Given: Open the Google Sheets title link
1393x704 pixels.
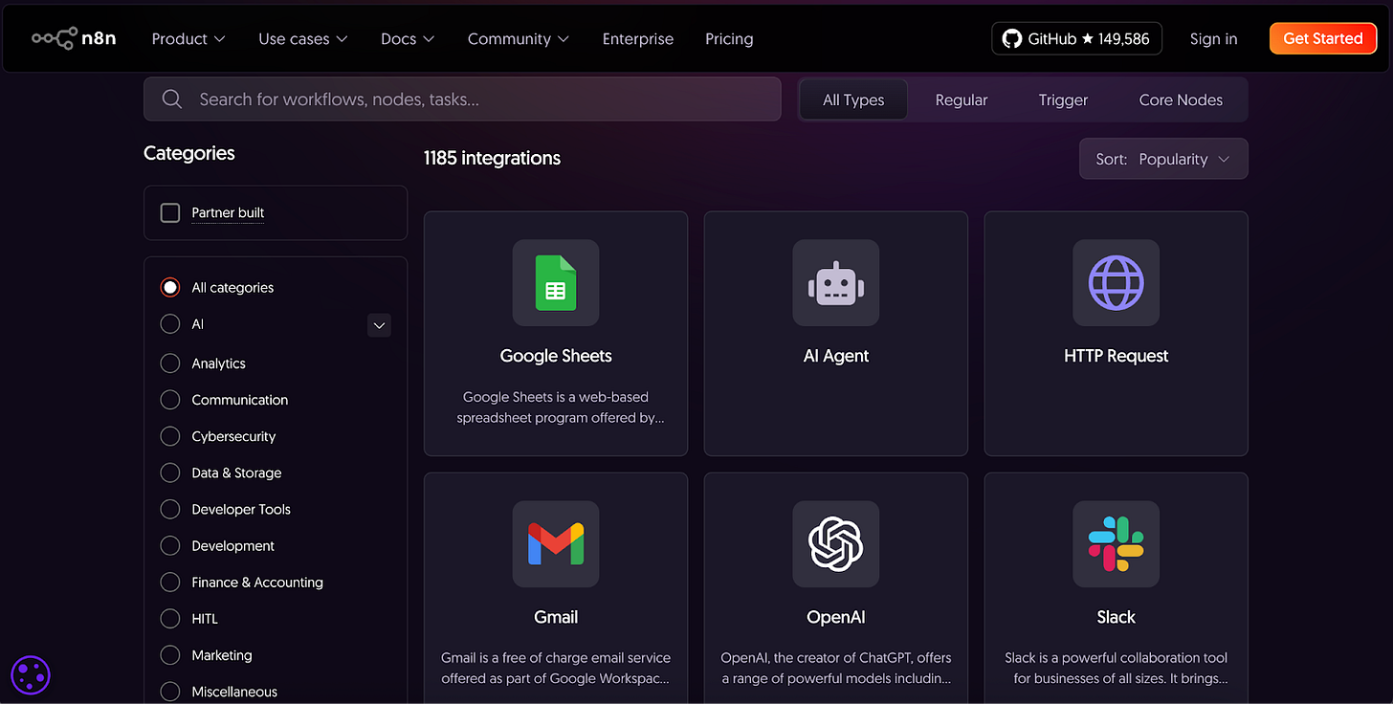Looking at the screenshot, I should tap(556, 356).
